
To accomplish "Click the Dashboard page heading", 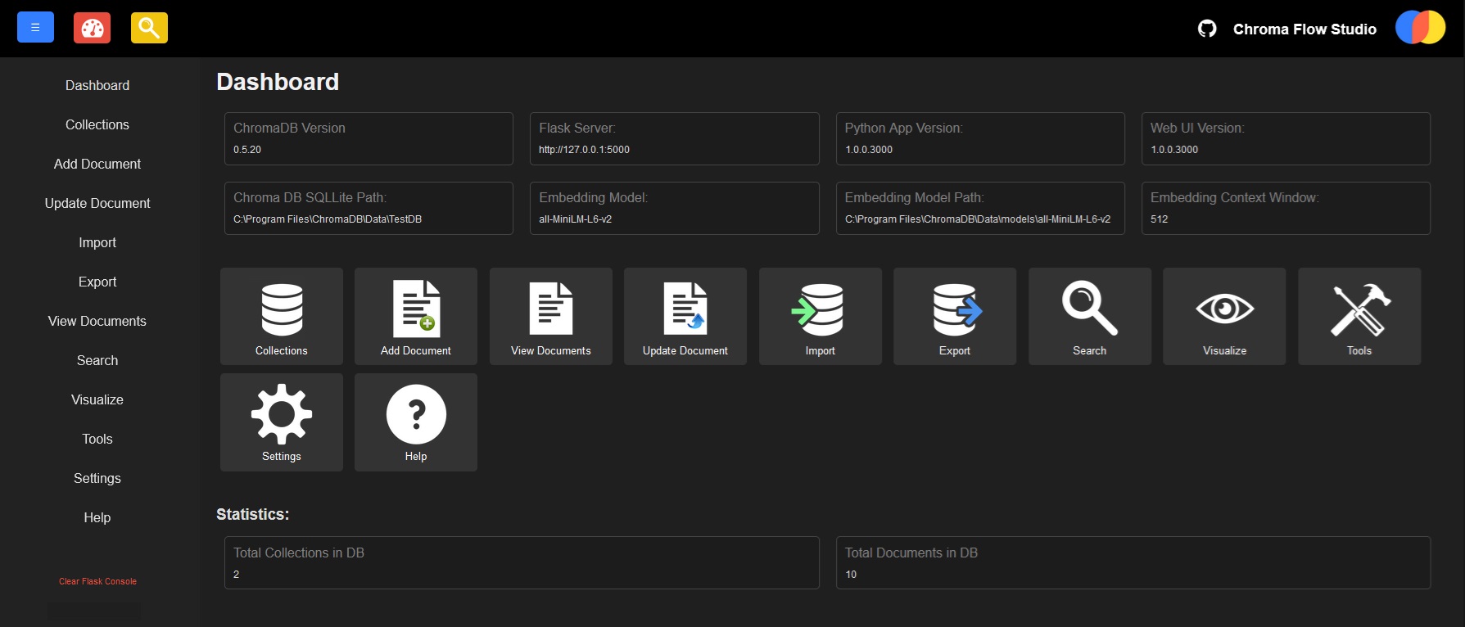I will tap(278, 82).
